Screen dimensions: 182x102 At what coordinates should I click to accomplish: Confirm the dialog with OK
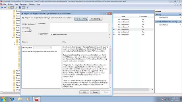[84, 92]
